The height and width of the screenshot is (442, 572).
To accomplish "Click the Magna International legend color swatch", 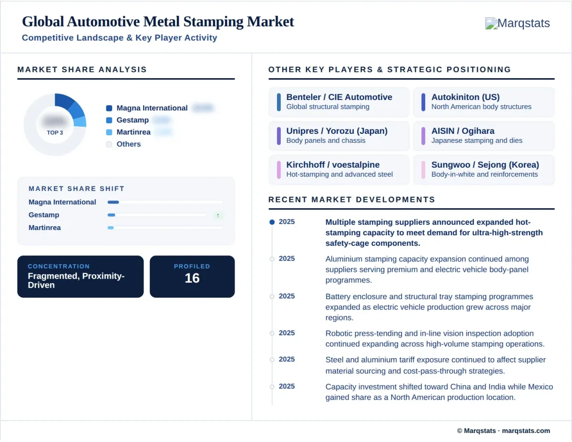I will point(109,108).
